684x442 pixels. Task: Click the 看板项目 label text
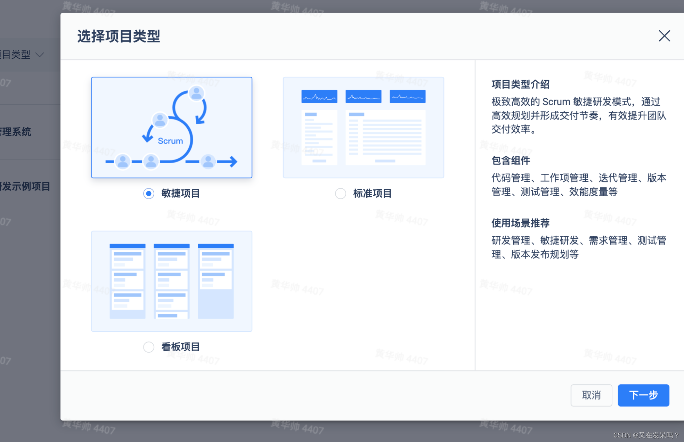180,347
